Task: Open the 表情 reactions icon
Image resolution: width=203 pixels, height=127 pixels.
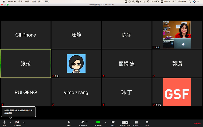Action: coord(147,122)
